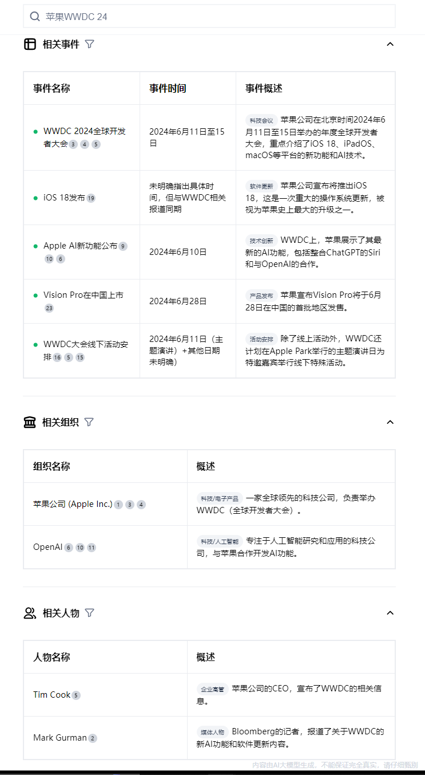This screenshot has height=775, width=425.
Task: Click the OpenAI organization name
Action: pyautogui.click(x=47, y=547)
